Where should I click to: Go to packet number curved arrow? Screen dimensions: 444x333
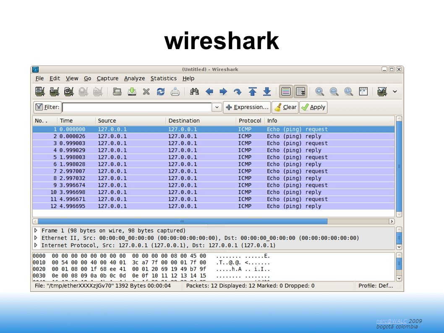(x=238, y=92)
